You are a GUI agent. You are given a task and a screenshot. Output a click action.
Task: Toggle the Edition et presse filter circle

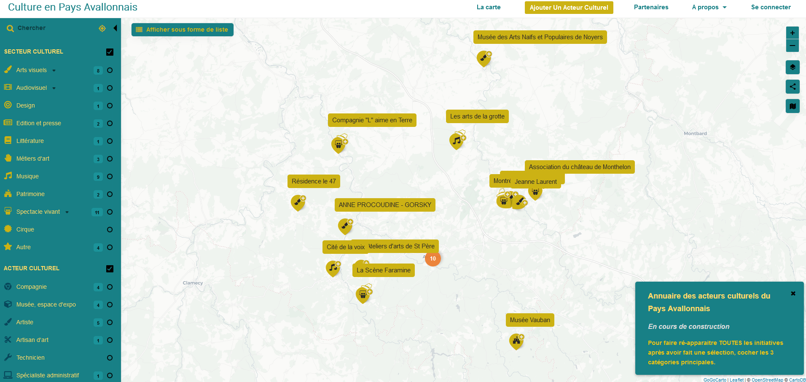tap(110, 124)
